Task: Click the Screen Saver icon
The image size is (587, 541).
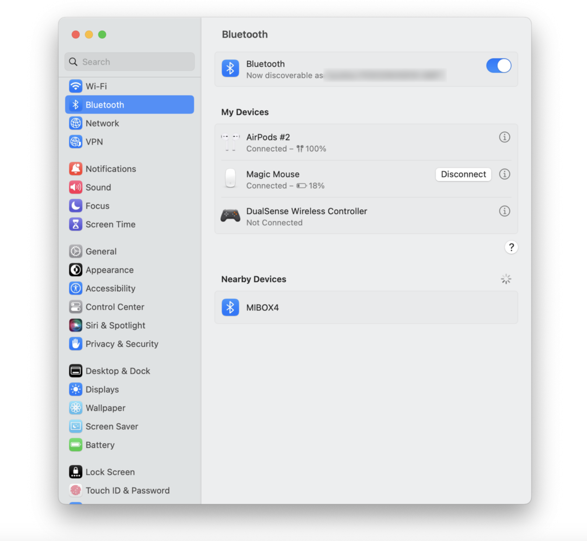Action: tap(76, 426)
